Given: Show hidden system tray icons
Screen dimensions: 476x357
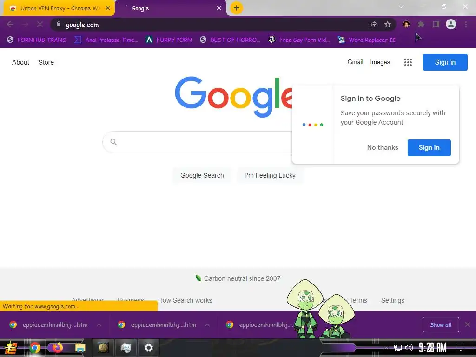Looking at the screenshot, I should coord(386,348).
